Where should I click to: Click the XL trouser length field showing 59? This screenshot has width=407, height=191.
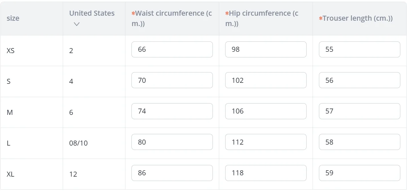[x=359, y=173]
